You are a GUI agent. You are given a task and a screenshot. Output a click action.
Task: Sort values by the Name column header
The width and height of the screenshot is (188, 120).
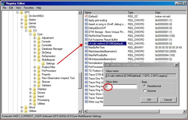coord(105,12)
